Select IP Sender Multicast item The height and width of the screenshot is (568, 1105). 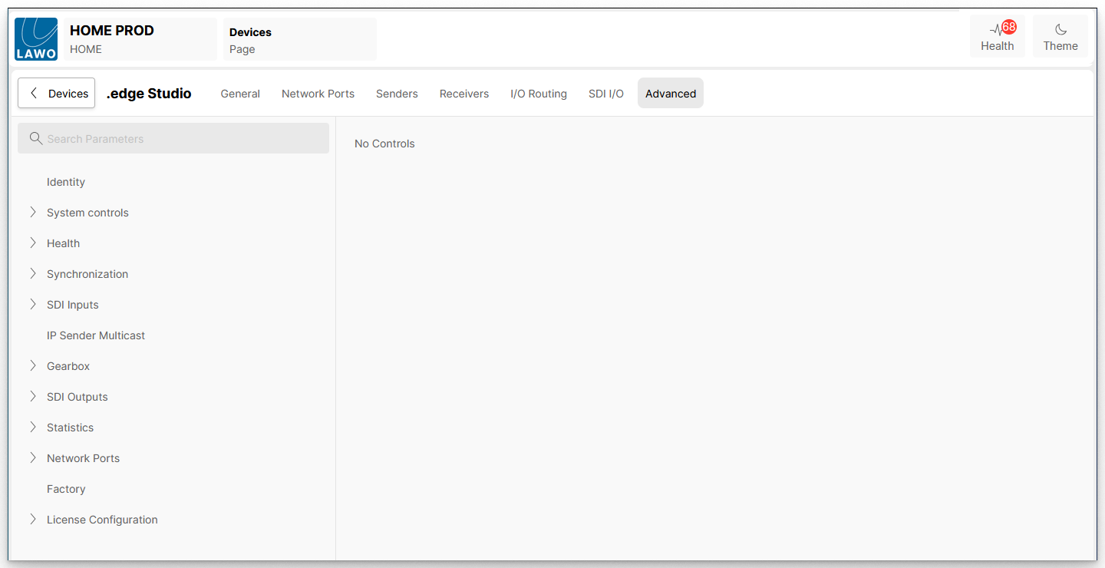point(96,335)
